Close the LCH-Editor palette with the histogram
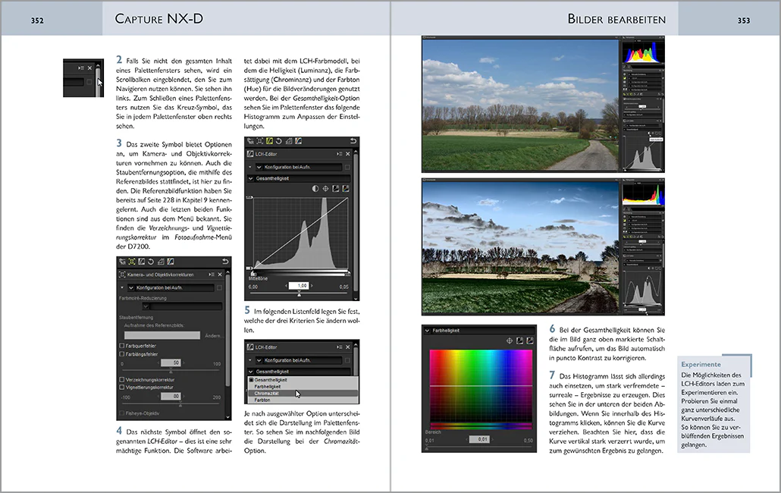 click(348, 154)
